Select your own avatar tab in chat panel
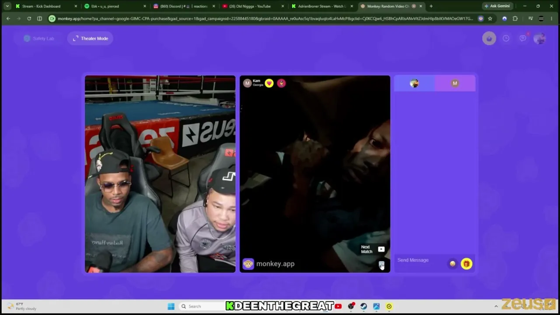 tap(414, 83)
